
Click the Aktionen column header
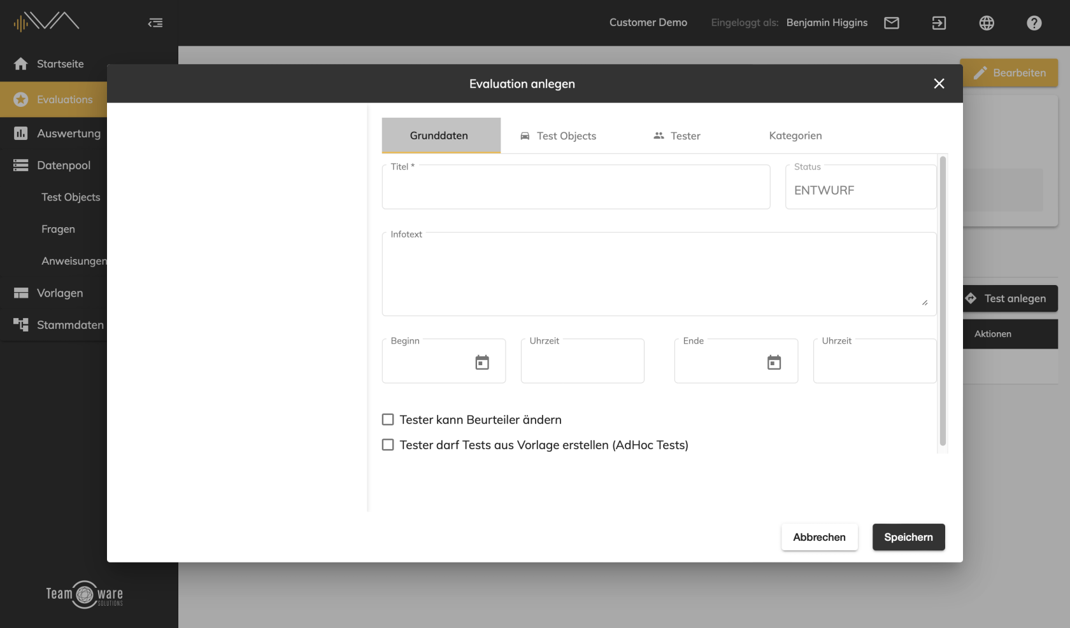click(993, 334)
